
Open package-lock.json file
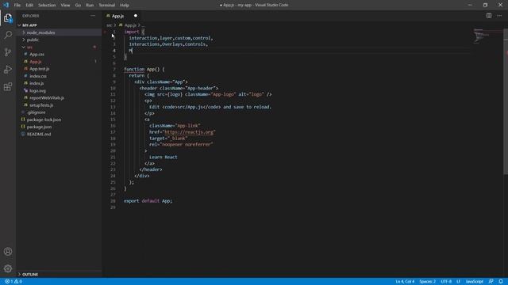point(44,120)
